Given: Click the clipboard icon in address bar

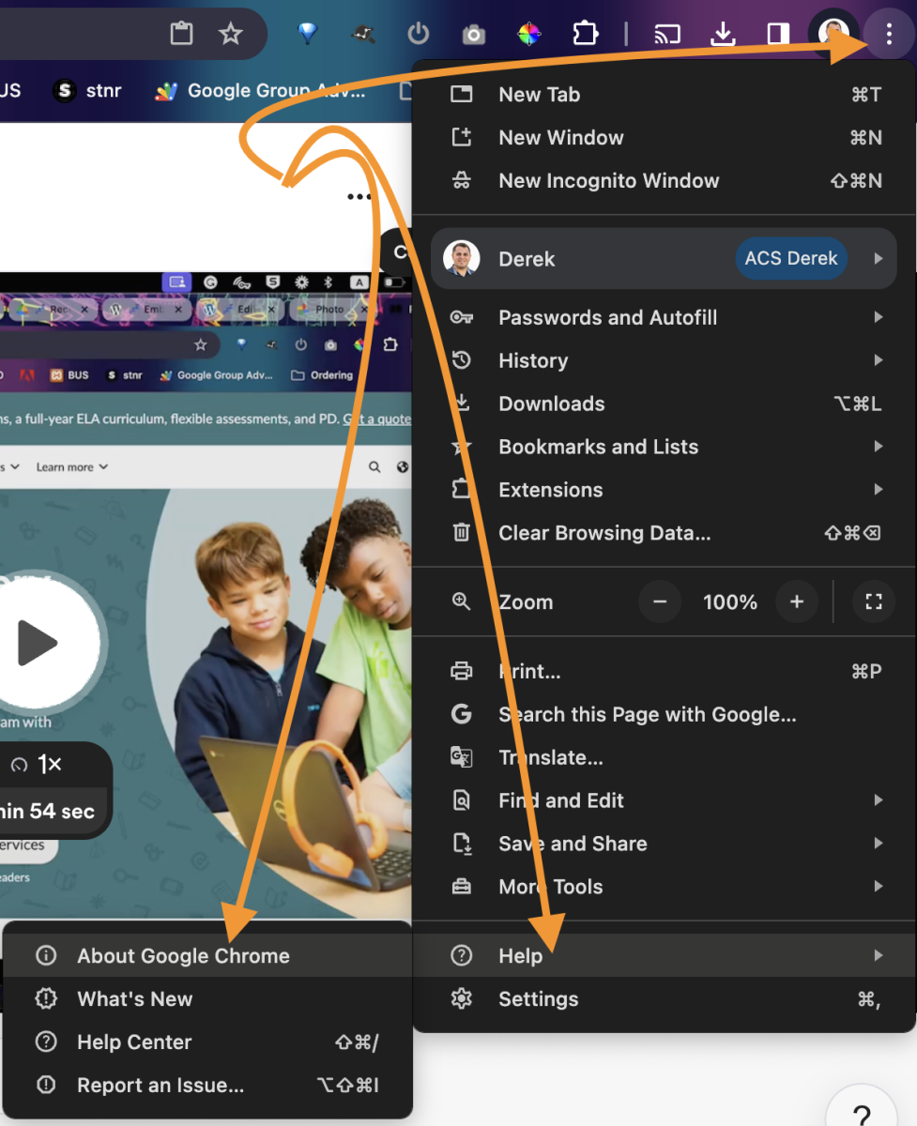Looking at the screenshot, I should click(x=181, y=35).
